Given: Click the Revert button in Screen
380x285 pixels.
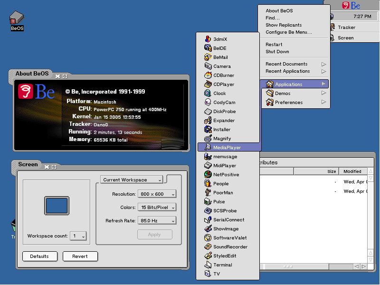Looking at the screenshot, I should (x=80, y=256).
